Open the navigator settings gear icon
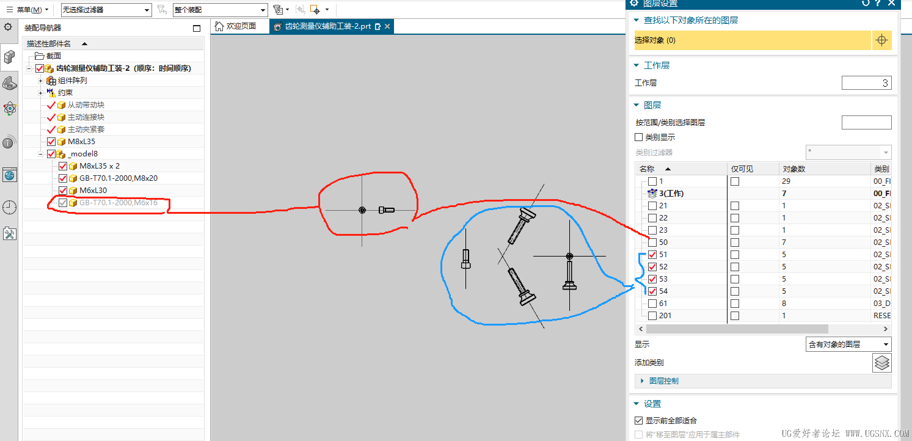This screenshot has width=912, height=441. point(8,27)
